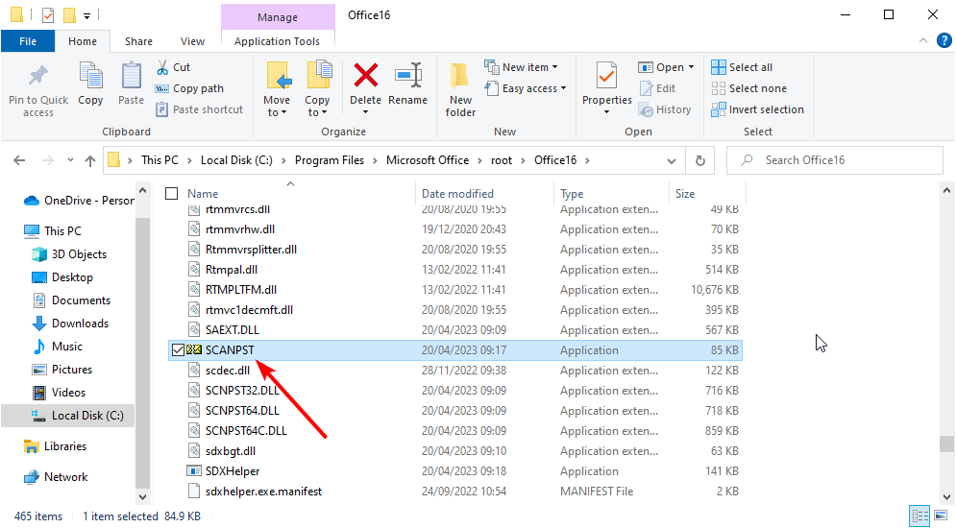Click the Paste ribbon icon
The width and height of the screenshot is (956, 528).
131,76
